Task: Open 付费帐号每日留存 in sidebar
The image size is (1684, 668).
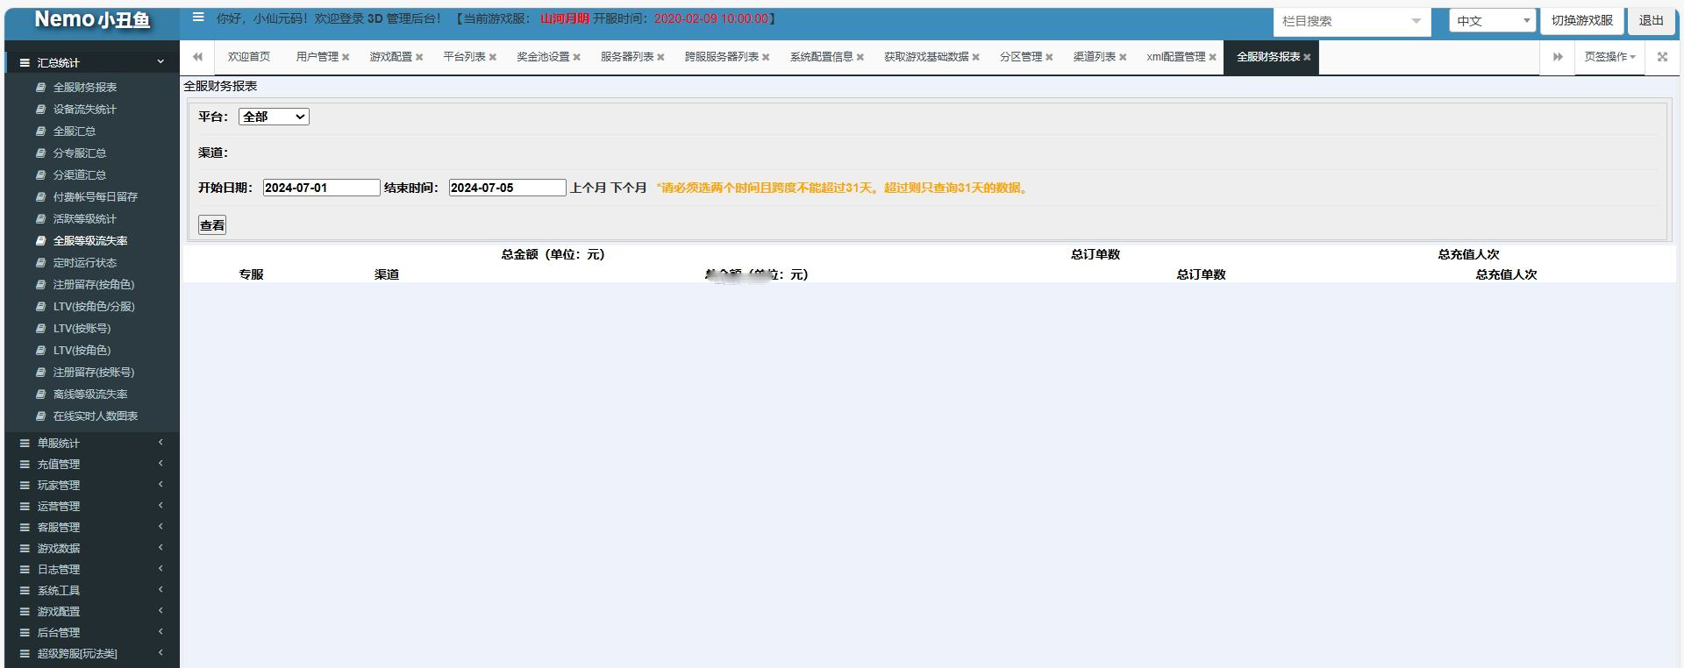Action: (x=96, y=197)
